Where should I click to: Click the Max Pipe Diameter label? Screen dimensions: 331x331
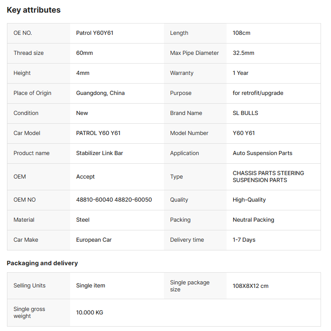194,53
